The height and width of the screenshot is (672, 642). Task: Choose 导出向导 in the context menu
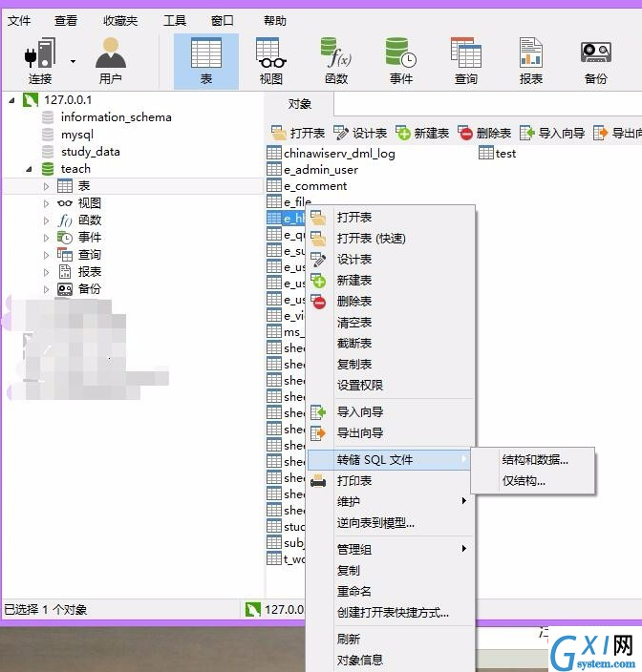391,432
